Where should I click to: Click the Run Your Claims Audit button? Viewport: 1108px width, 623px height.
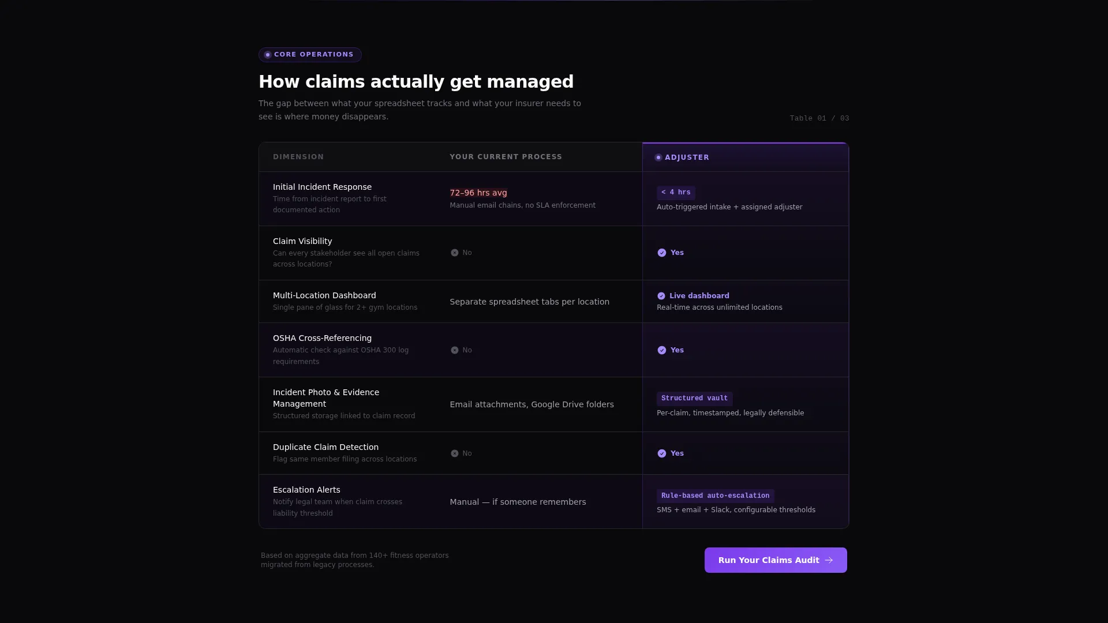(x=776, y=560)
